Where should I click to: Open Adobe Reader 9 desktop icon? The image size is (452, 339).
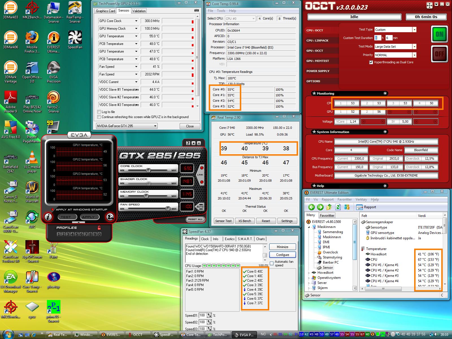[10, 102]
